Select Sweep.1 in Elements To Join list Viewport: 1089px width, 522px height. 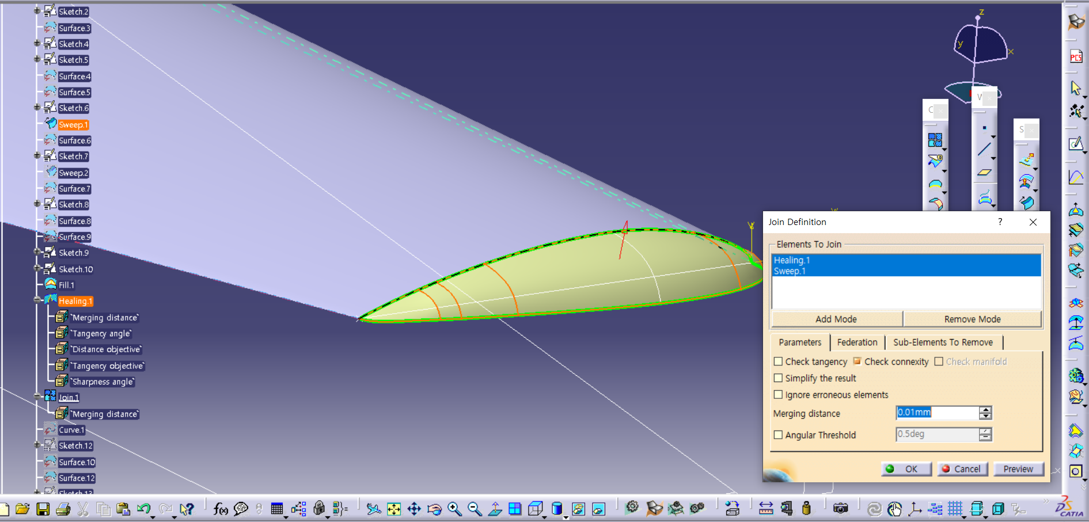906,271
